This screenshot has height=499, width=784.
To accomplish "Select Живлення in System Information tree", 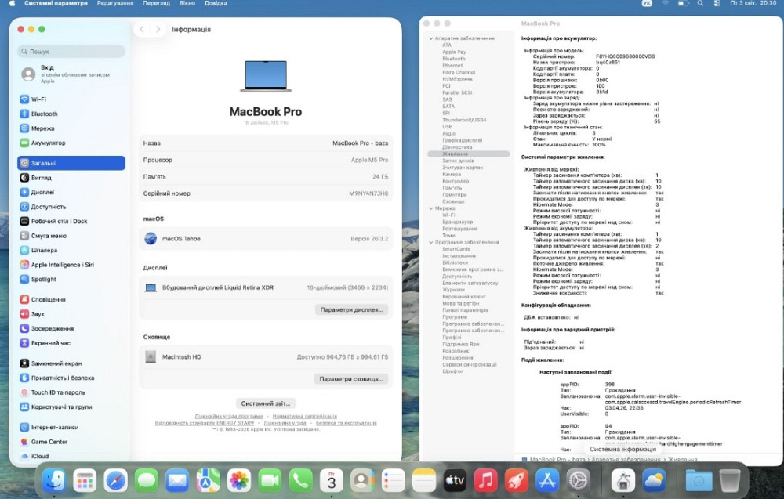I will click(469, 154).
